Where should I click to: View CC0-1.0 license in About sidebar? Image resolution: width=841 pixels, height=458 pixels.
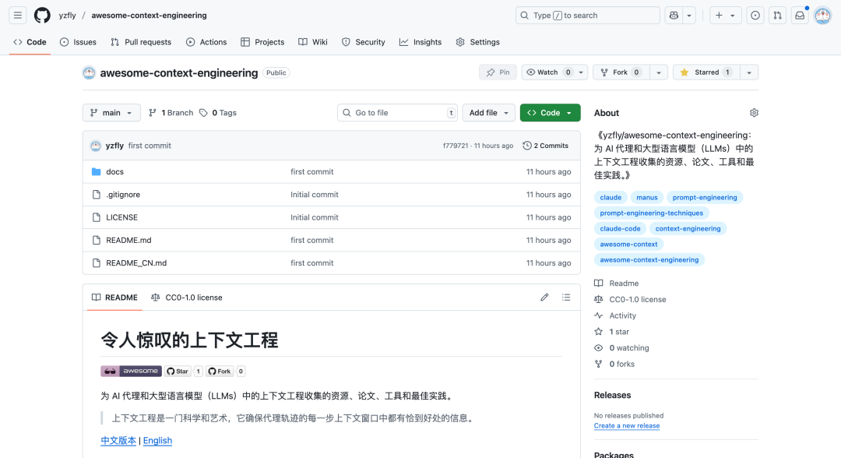pos(630,299)
